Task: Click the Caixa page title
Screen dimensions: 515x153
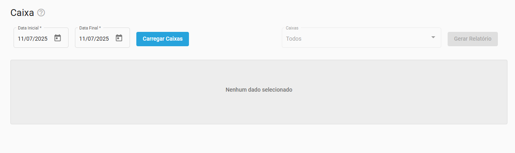Action: [x=22, y=13]
